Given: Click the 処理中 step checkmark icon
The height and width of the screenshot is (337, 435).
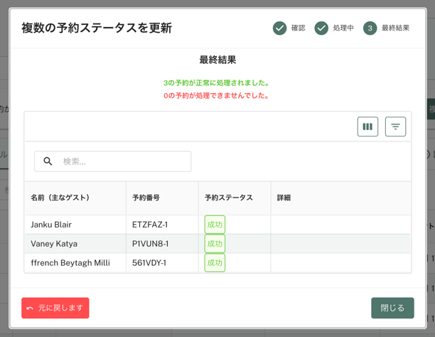Looking at the screenshot, I should (x=321, y=28).
